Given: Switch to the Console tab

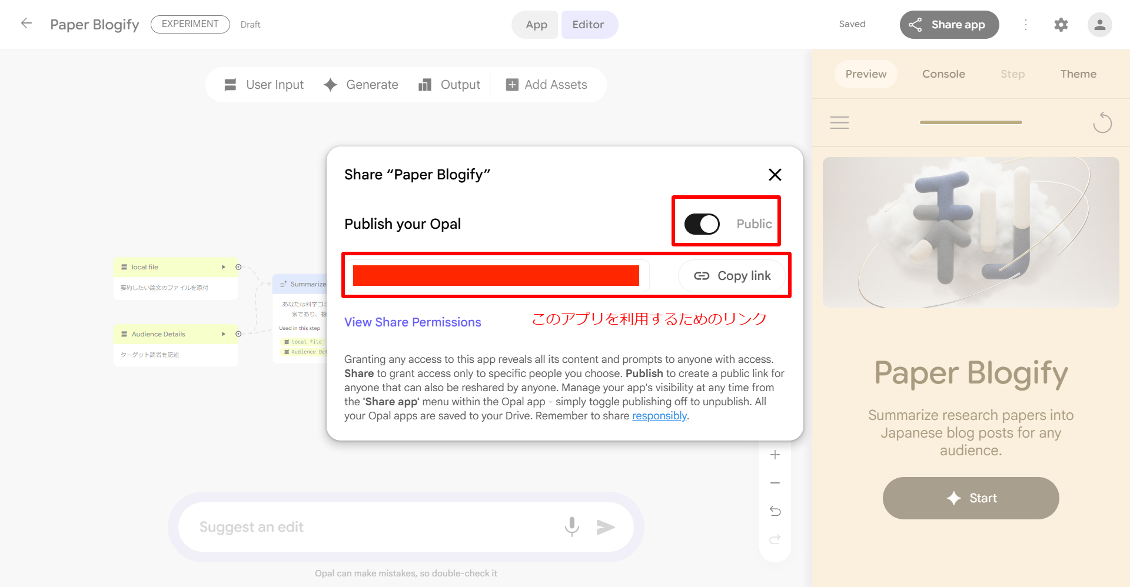Looking at the screenshot, I should coord(943,74).
